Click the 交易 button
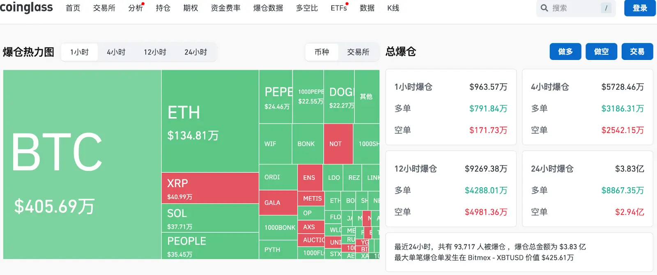This screenshot has width=657, height=275. [637, 51]
